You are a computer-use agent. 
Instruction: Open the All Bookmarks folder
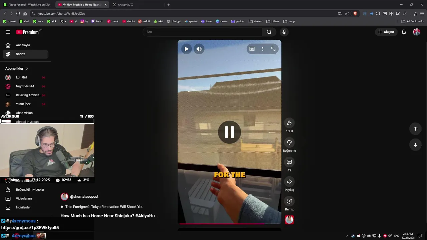point(413,21)
